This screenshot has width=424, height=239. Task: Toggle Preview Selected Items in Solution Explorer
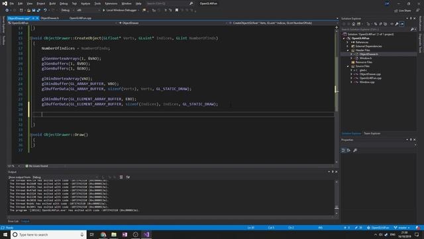402,24
